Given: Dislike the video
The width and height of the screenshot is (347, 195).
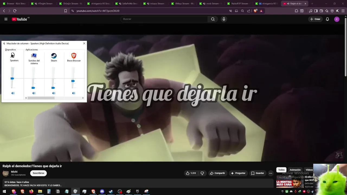Looking at the screenshot, I should tap(202, 173).
